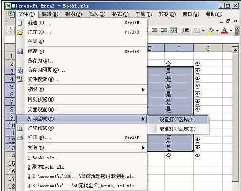Screen dimensions: 241x191
Task: Click the Align Right toolbar icon
Action: [164, 30]
